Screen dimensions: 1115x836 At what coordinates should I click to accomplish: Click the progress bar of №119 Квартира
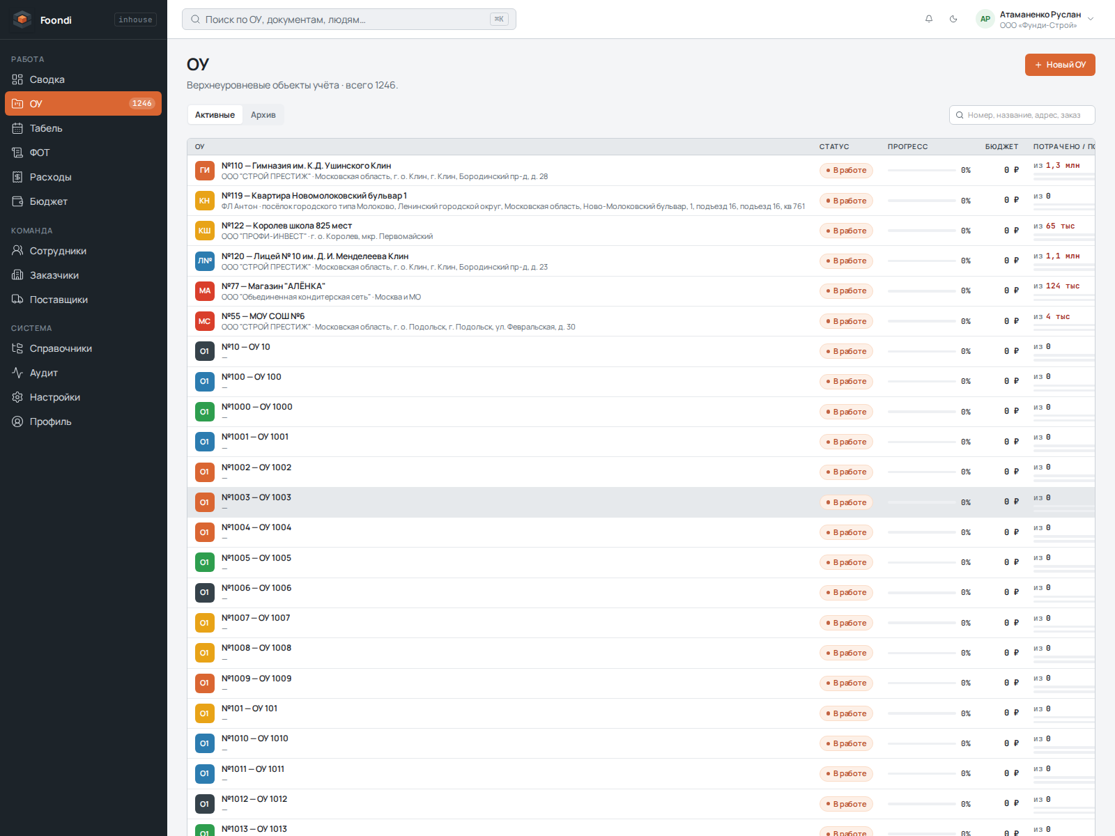921,201
